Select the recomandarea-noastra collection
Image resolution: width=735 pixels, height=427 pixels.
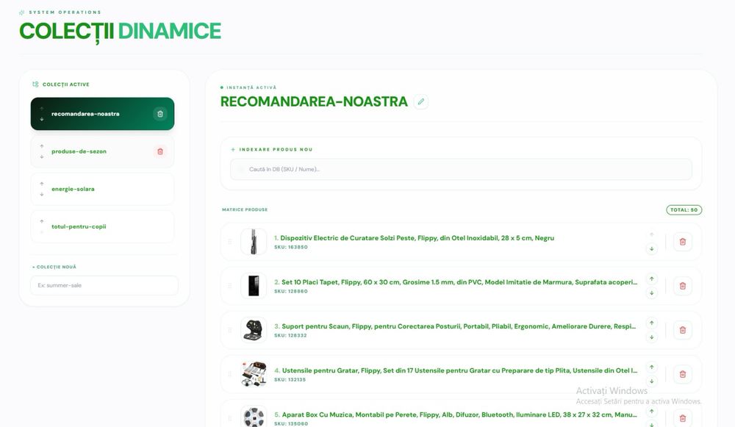point(102,114)
